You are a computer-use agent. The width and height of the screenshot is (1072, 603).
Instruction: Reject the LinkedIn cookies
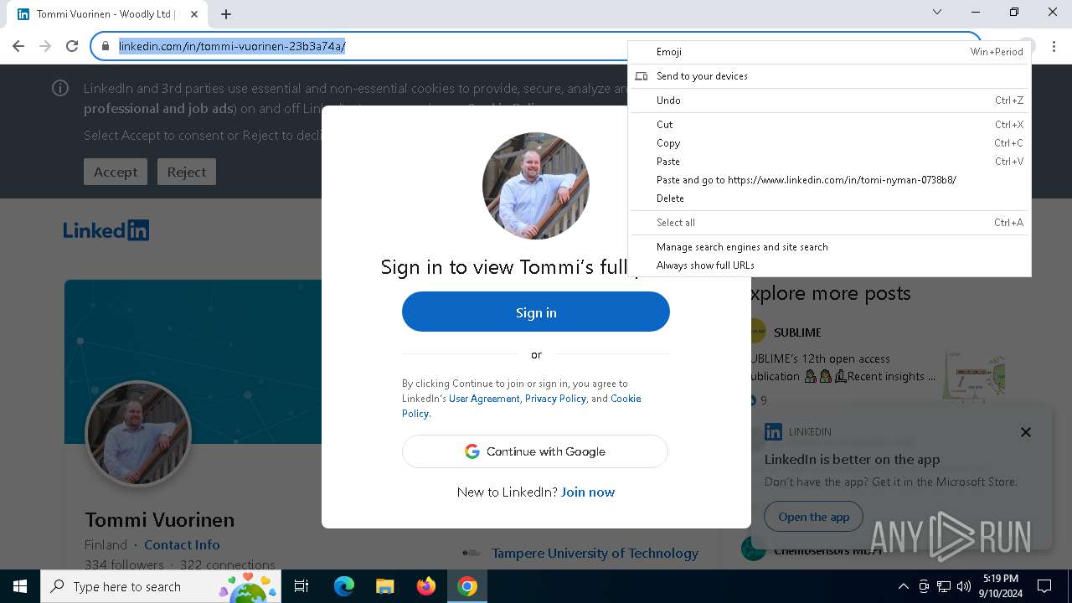pos(187,172)
